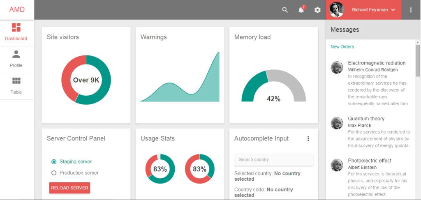
Task: Click the Search country input field
Action: tap(273, 160)
